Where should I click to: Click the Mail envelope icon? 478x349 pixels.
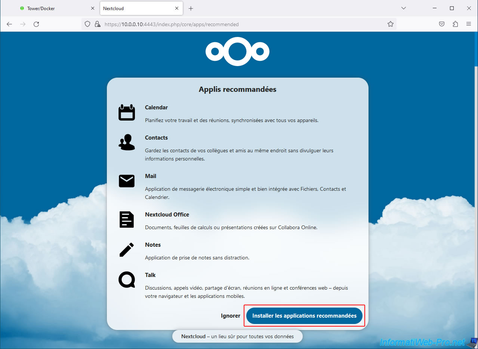pos(126,181)
